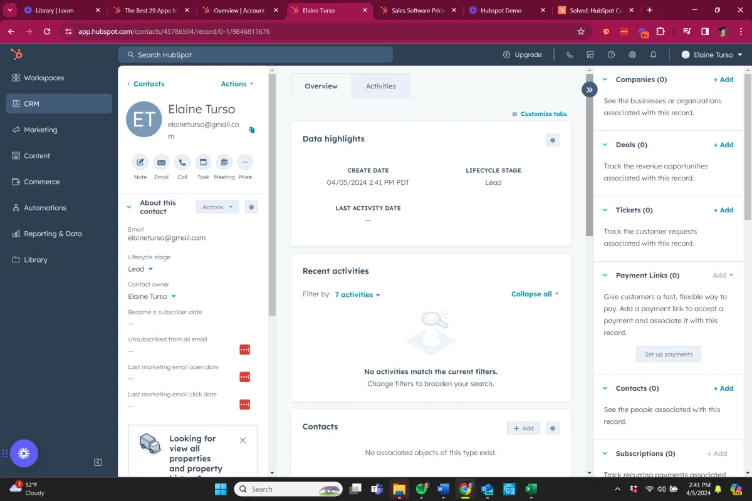Bookmark this page with the star icon
This screenshot has width=752, height=501.
[x=581, y=31]
